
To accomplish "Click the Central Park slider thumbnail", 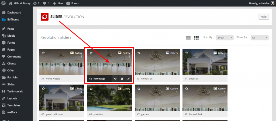I will [x=205, y=98].
